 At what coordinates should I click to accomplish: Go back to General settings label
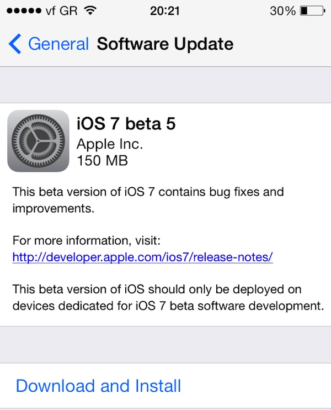(x=58, y=44)
